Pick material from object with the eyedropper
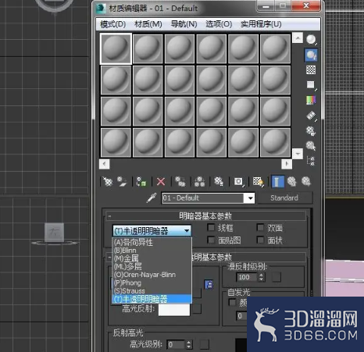This screenshot has height=352, width=364. click(x=152, y=198)
